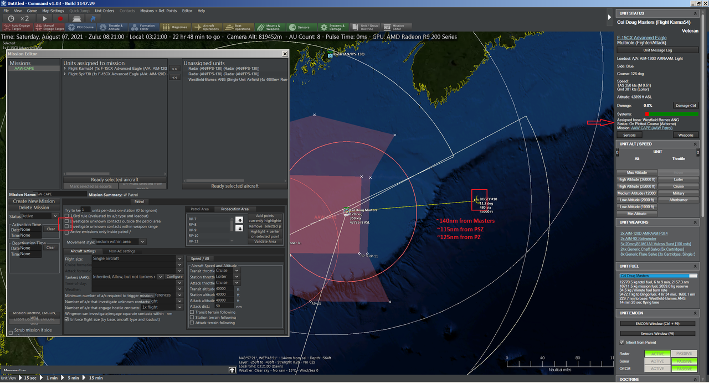
Task: Enable investigate unknown contacts within weapon range
Action: 67,226
